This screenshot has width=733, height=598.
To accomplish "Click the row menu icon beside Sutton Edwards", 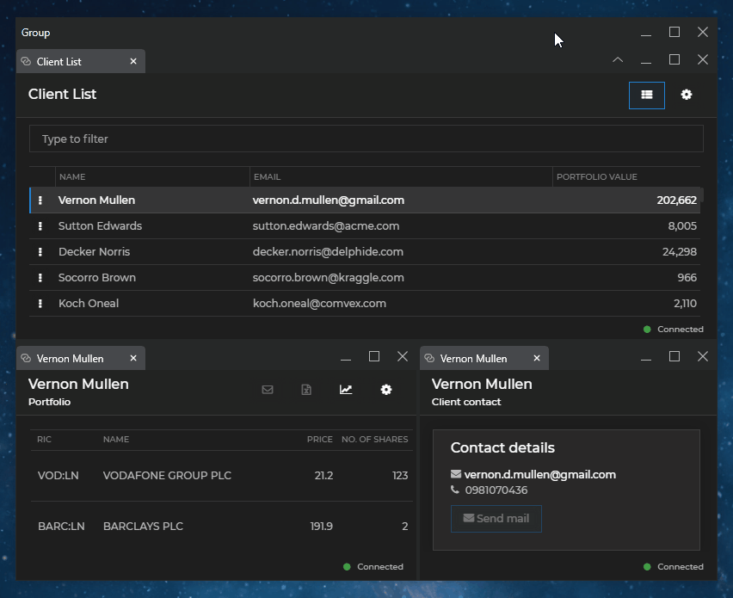I will (x=40, y=226).
